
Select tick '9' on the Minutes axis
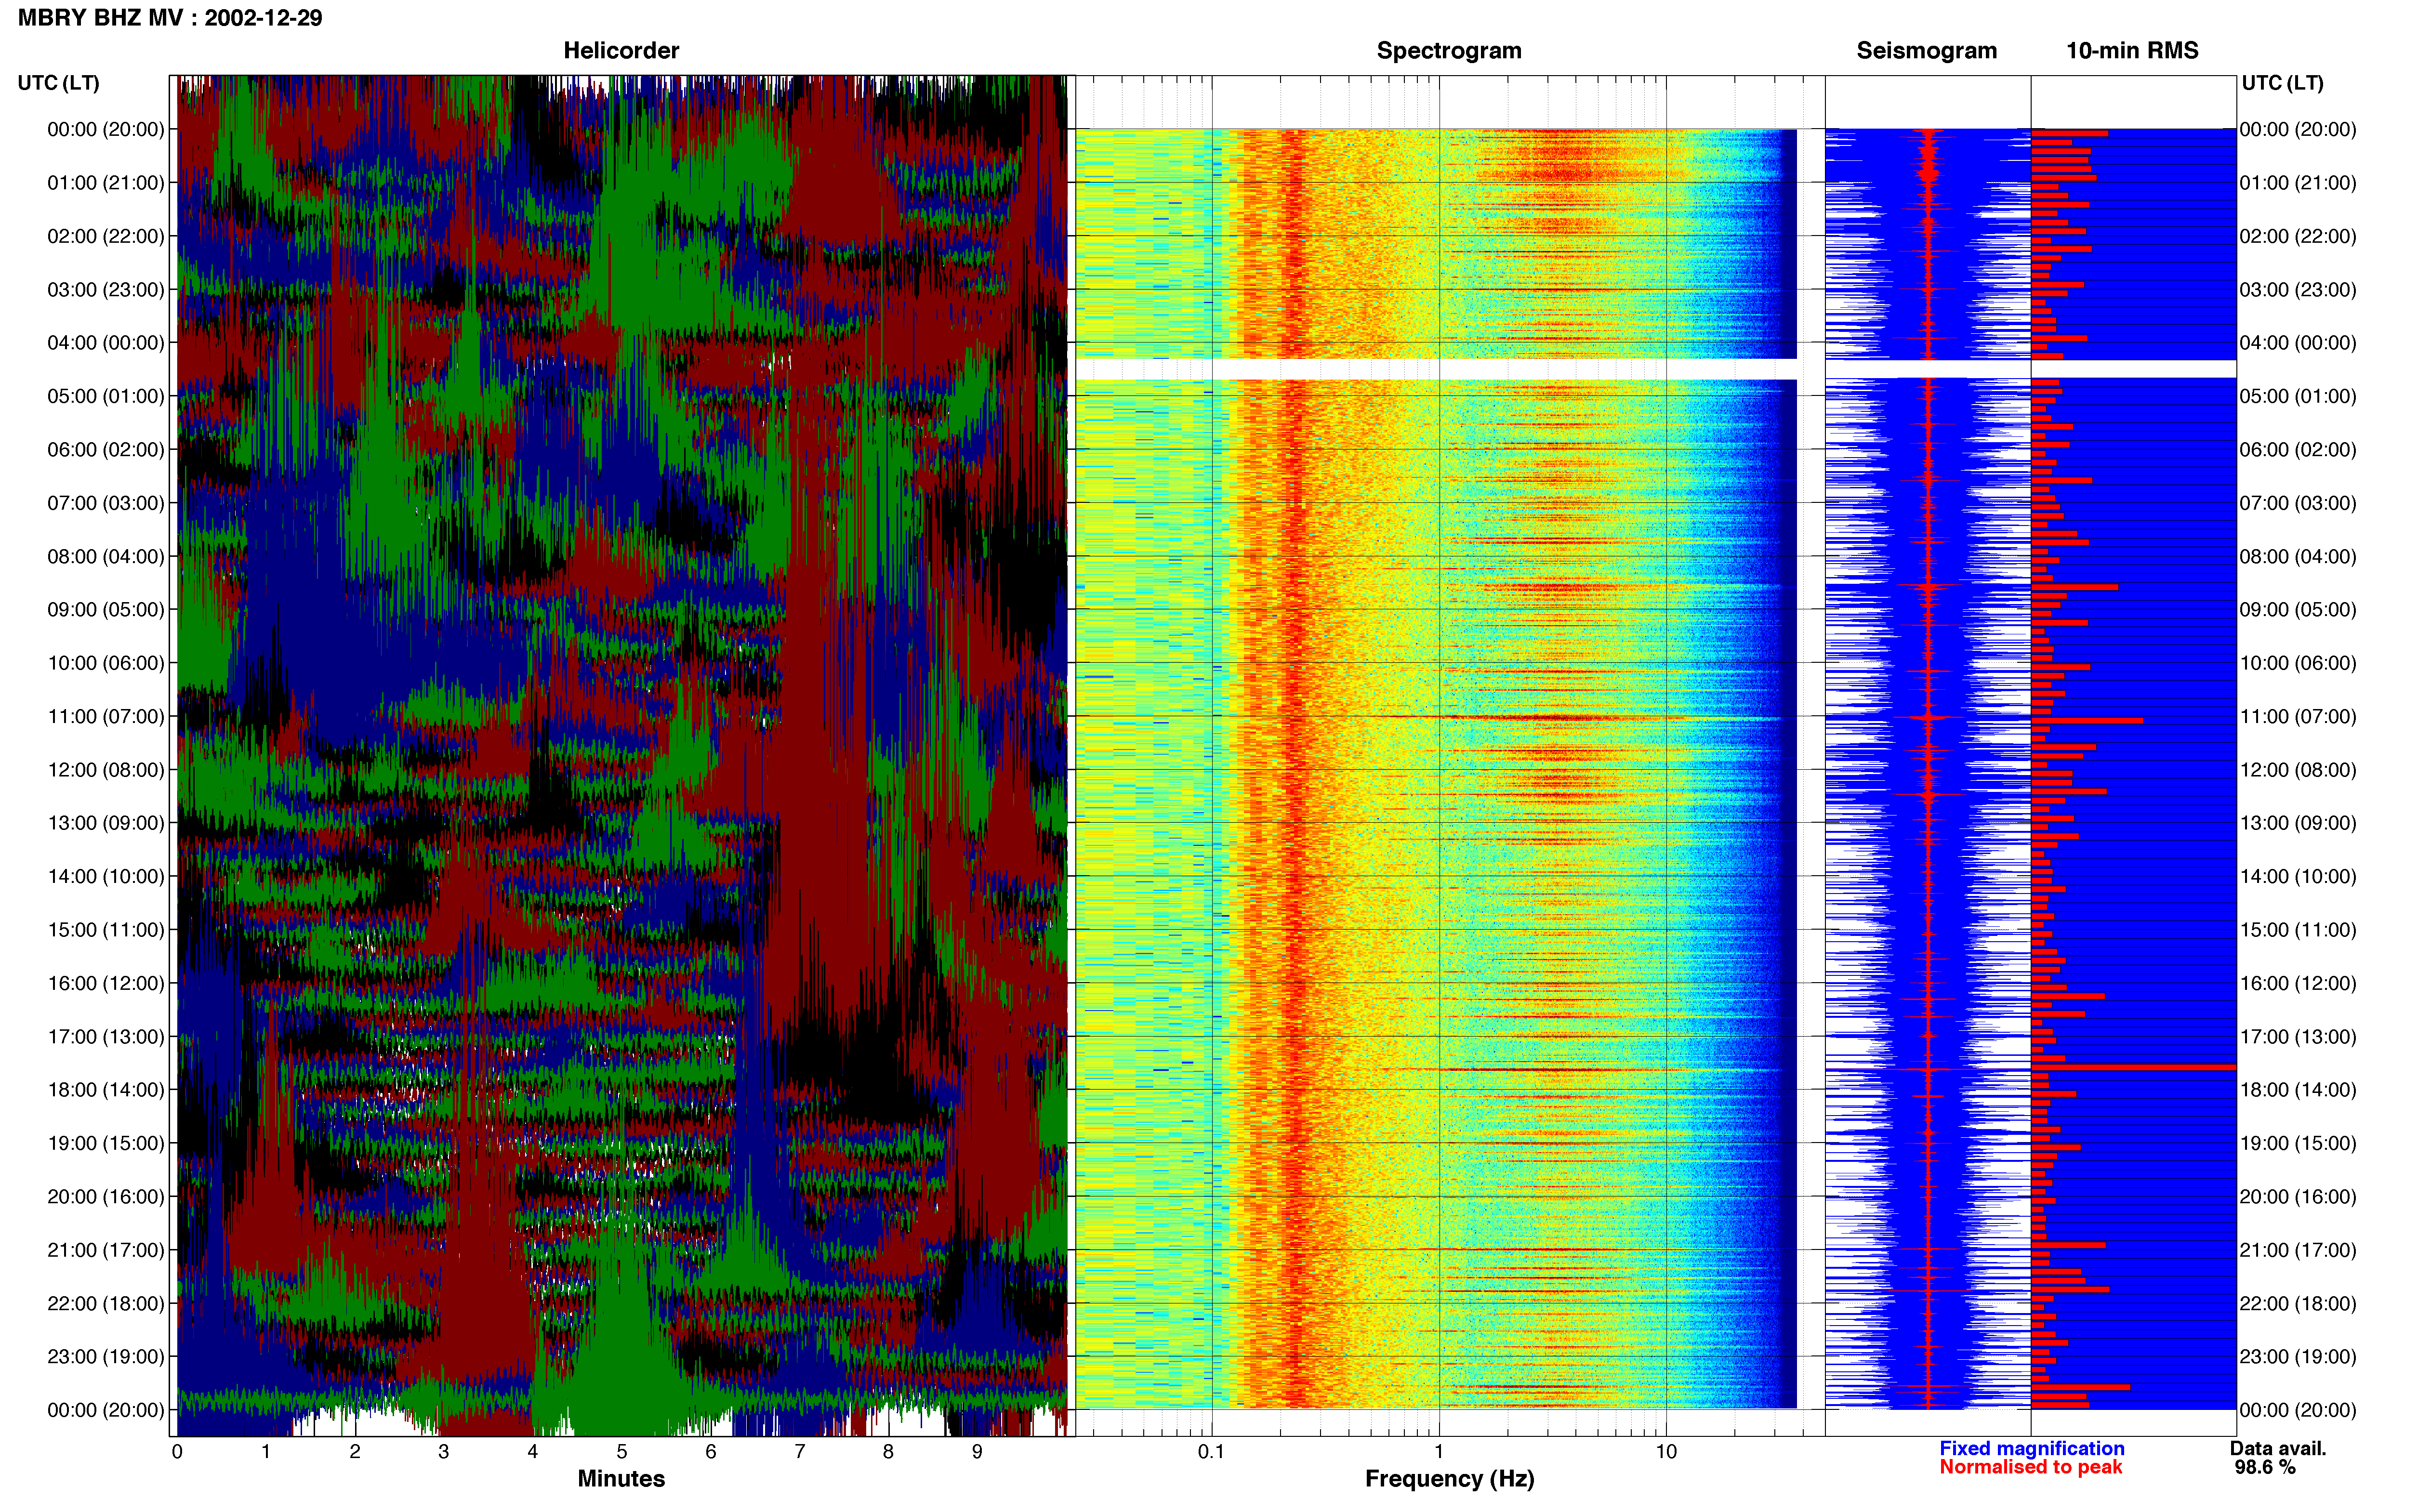tap(977, 1452)
